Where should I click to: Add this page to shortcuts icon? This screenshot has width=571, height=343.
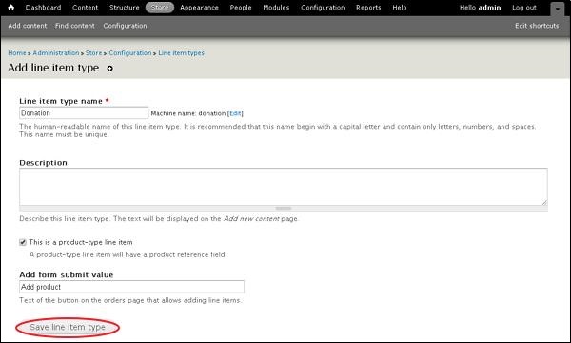[x=109, y=69]
